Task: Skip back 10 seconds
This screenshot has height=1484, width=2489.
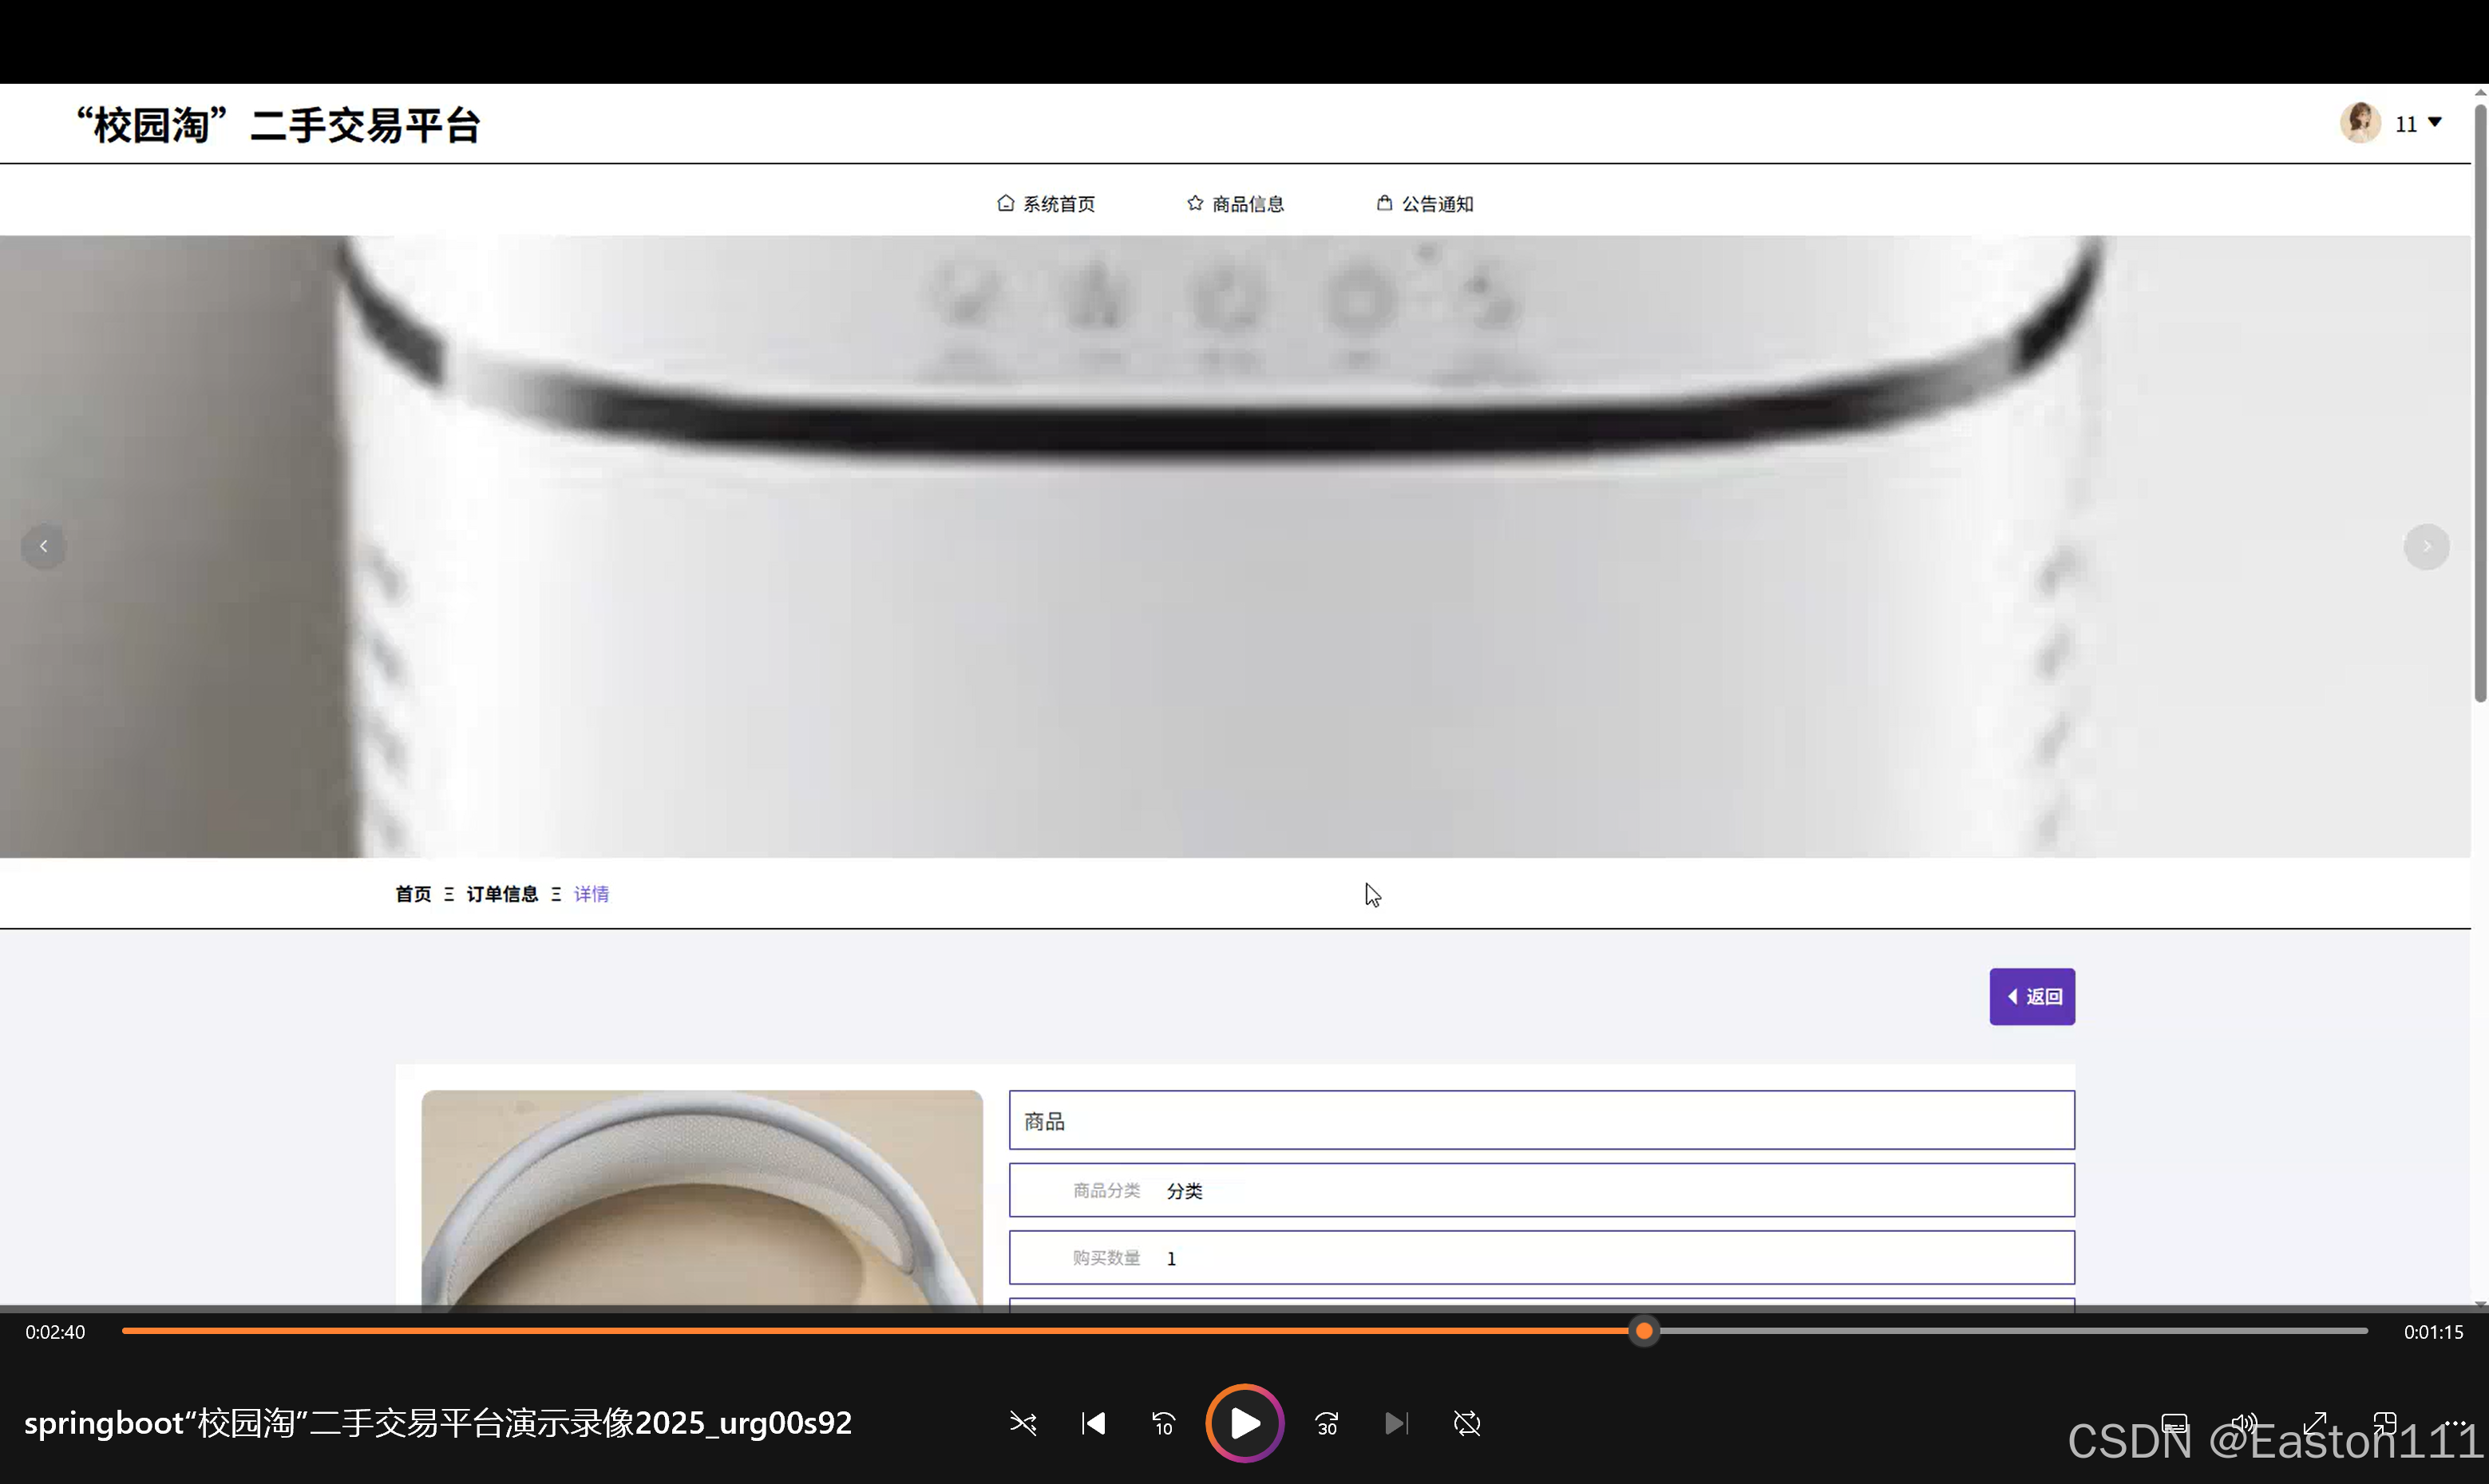Action: [1163, 1423]
